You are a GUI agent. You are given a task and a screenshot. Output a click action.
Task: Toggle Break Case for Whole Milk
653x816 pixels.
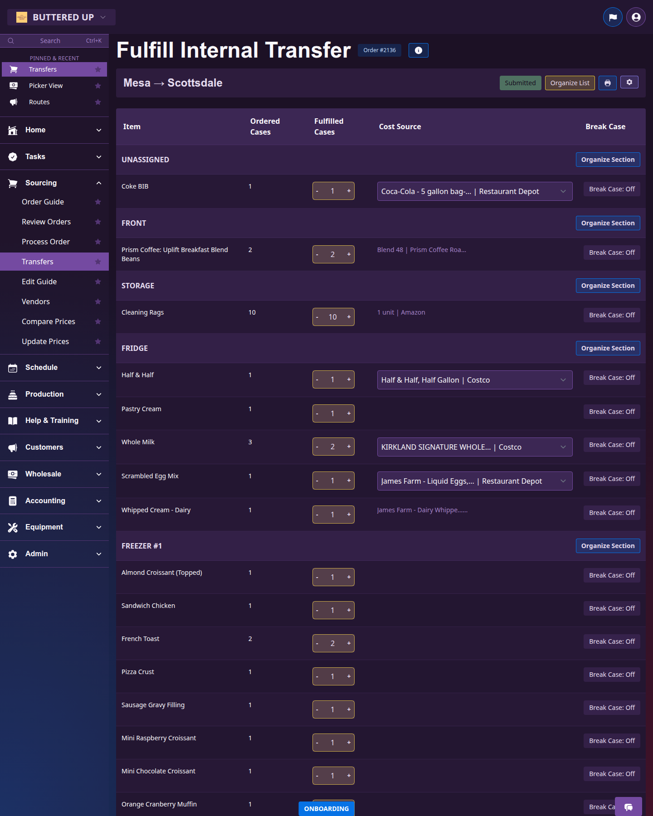612,445
